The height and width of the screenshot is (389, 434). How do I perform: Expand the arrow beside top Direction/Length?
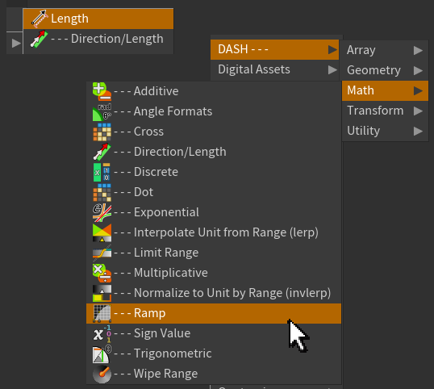tap(16, 44)
